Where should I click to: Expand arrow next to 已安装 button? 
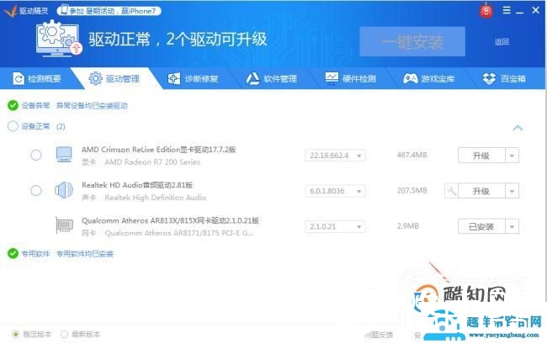(x=512, y=226)
